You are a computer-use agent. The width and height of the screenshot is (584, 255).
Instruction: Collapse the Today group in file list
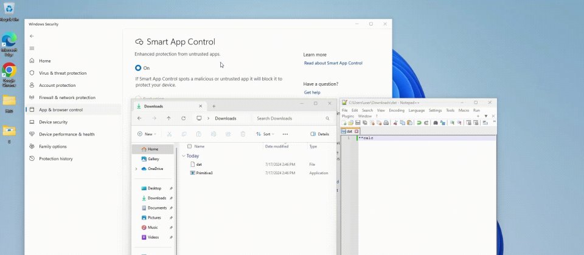(184, 156)
